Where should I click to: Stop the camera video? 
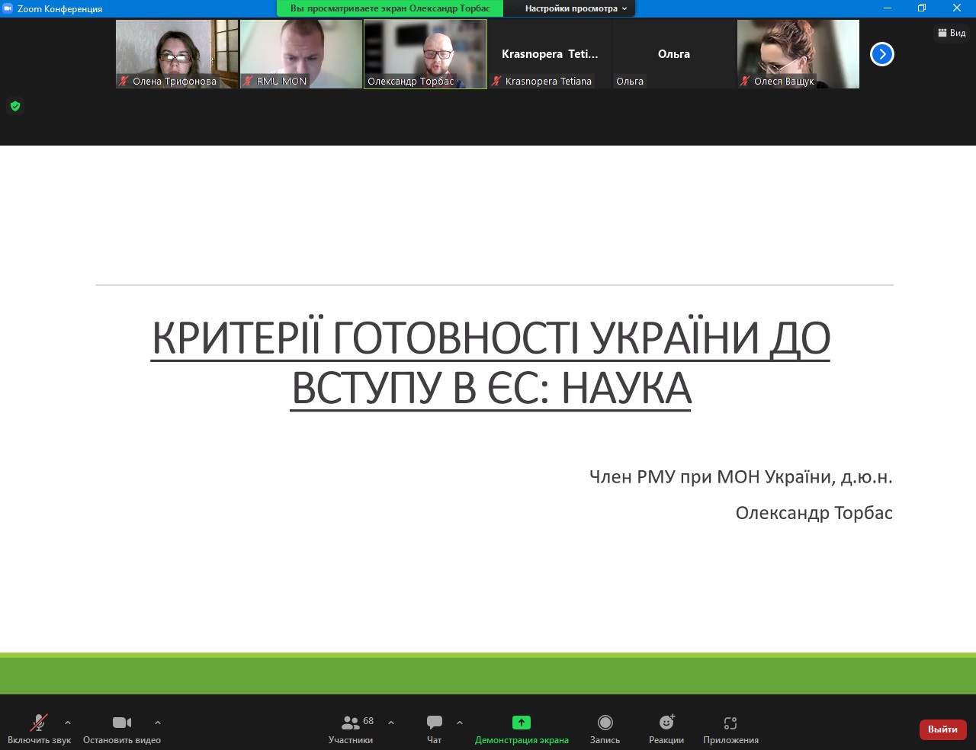pos(122,723)
